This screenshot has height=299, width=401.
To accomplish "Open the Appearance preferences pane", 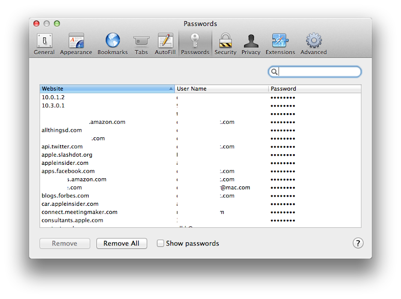I will [x=76, y=44].
